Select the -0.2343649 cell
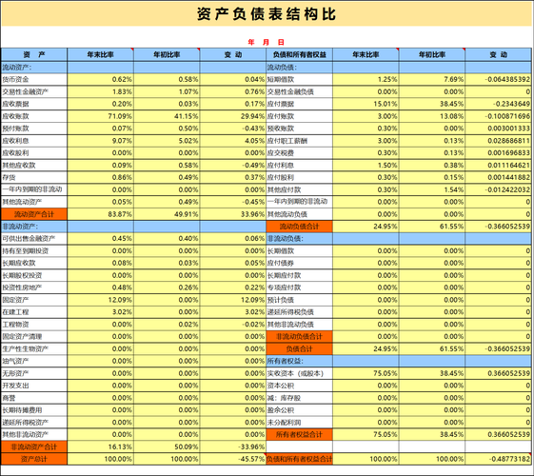Image resolution: width=534 pixels, height=476 pixels. (x=498, y=104)
